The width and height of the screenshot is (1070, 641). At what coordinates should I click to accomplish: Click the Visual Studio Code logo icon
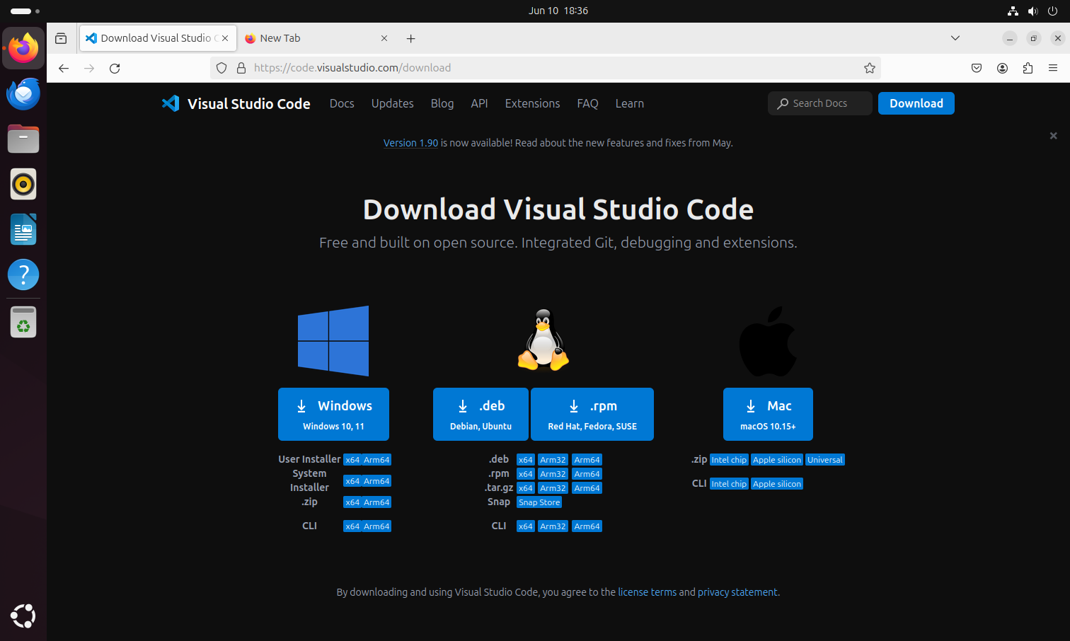(171, 103)
